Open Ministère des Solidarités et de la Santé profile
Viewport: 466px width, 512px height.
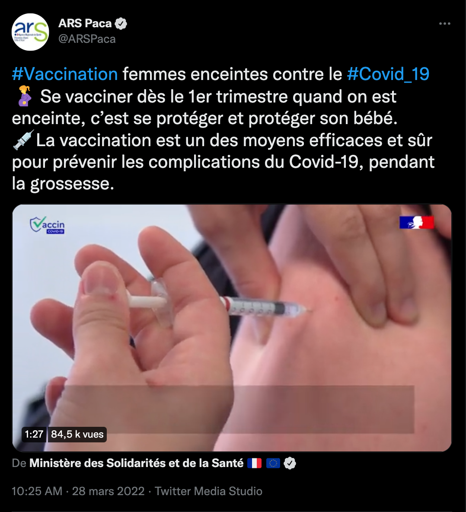(x=137, y=463)
